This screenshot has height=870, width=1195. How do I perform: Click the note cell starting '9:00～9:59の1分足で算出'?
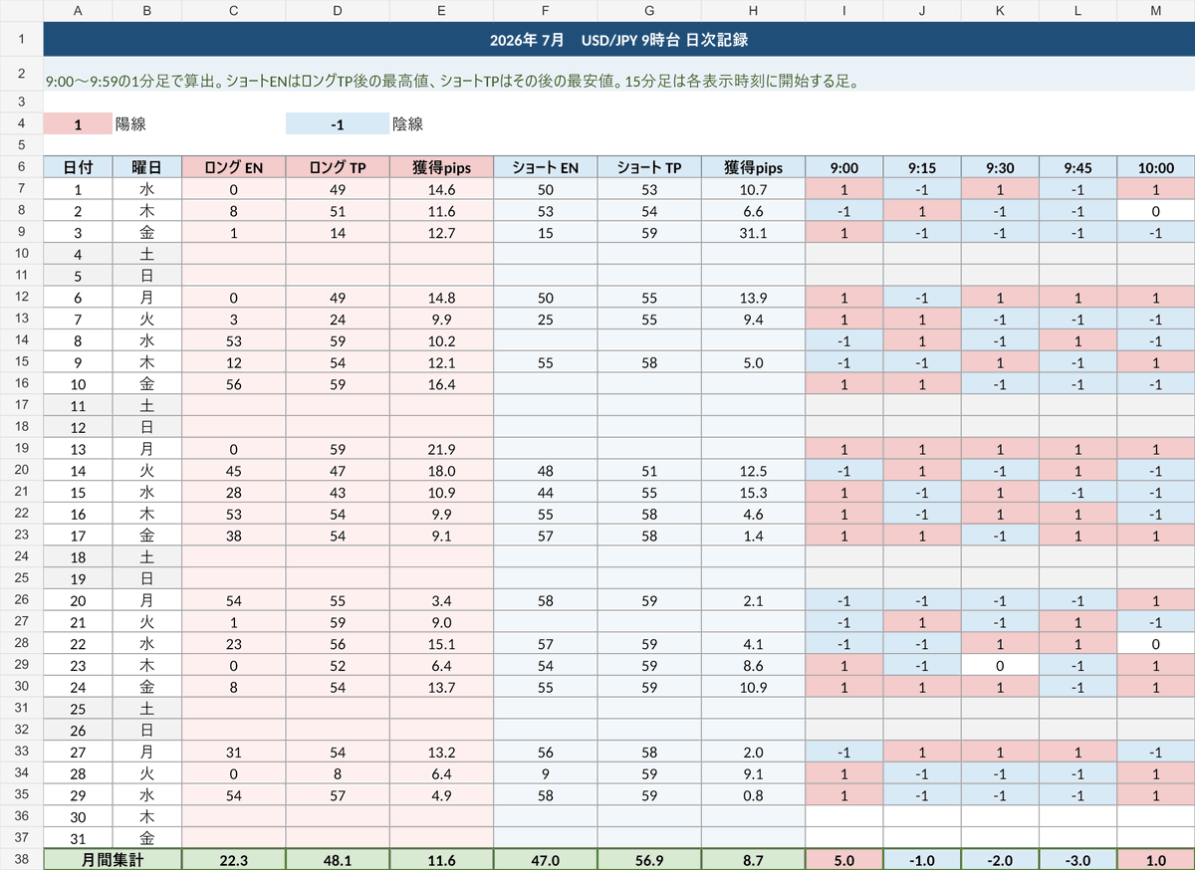pyautogui.click(x=619, y=74)
